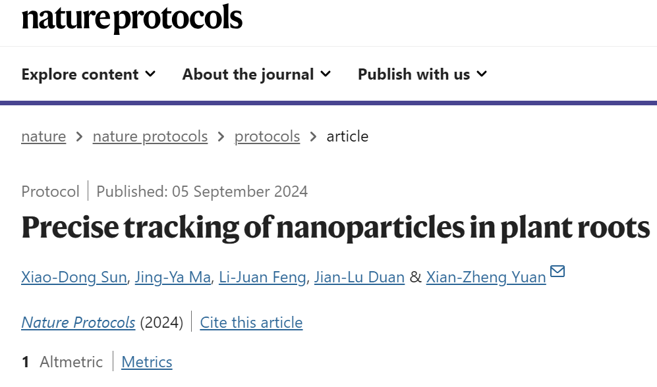This screenshot has width=657, height=387.
Task: Go to the nature protocols breadcrumb link
Action: pyautogui.click(x=150, y=136)
